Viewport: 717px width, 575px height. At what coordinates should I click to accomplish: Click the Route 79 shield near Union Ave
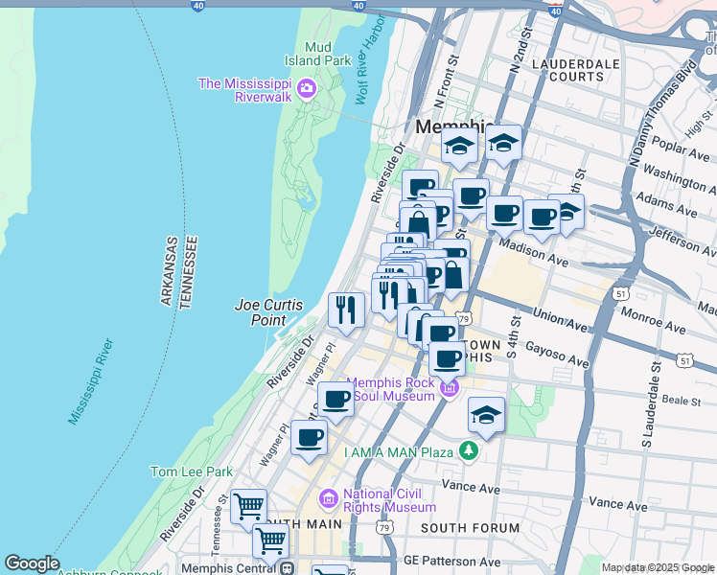pos(465,318)
